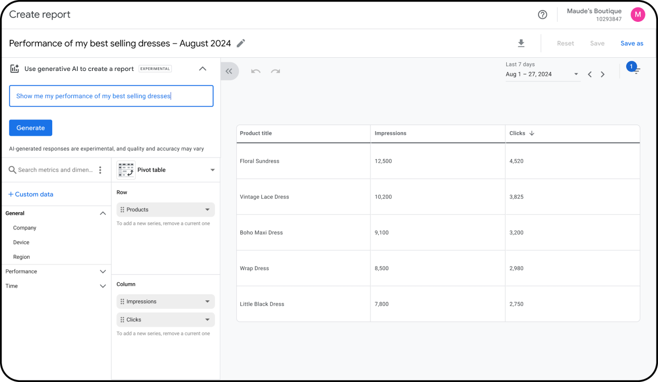This screenshot has width=658, height=382.
Task: Click the help question mark icon
Action: tap(543, 15)
